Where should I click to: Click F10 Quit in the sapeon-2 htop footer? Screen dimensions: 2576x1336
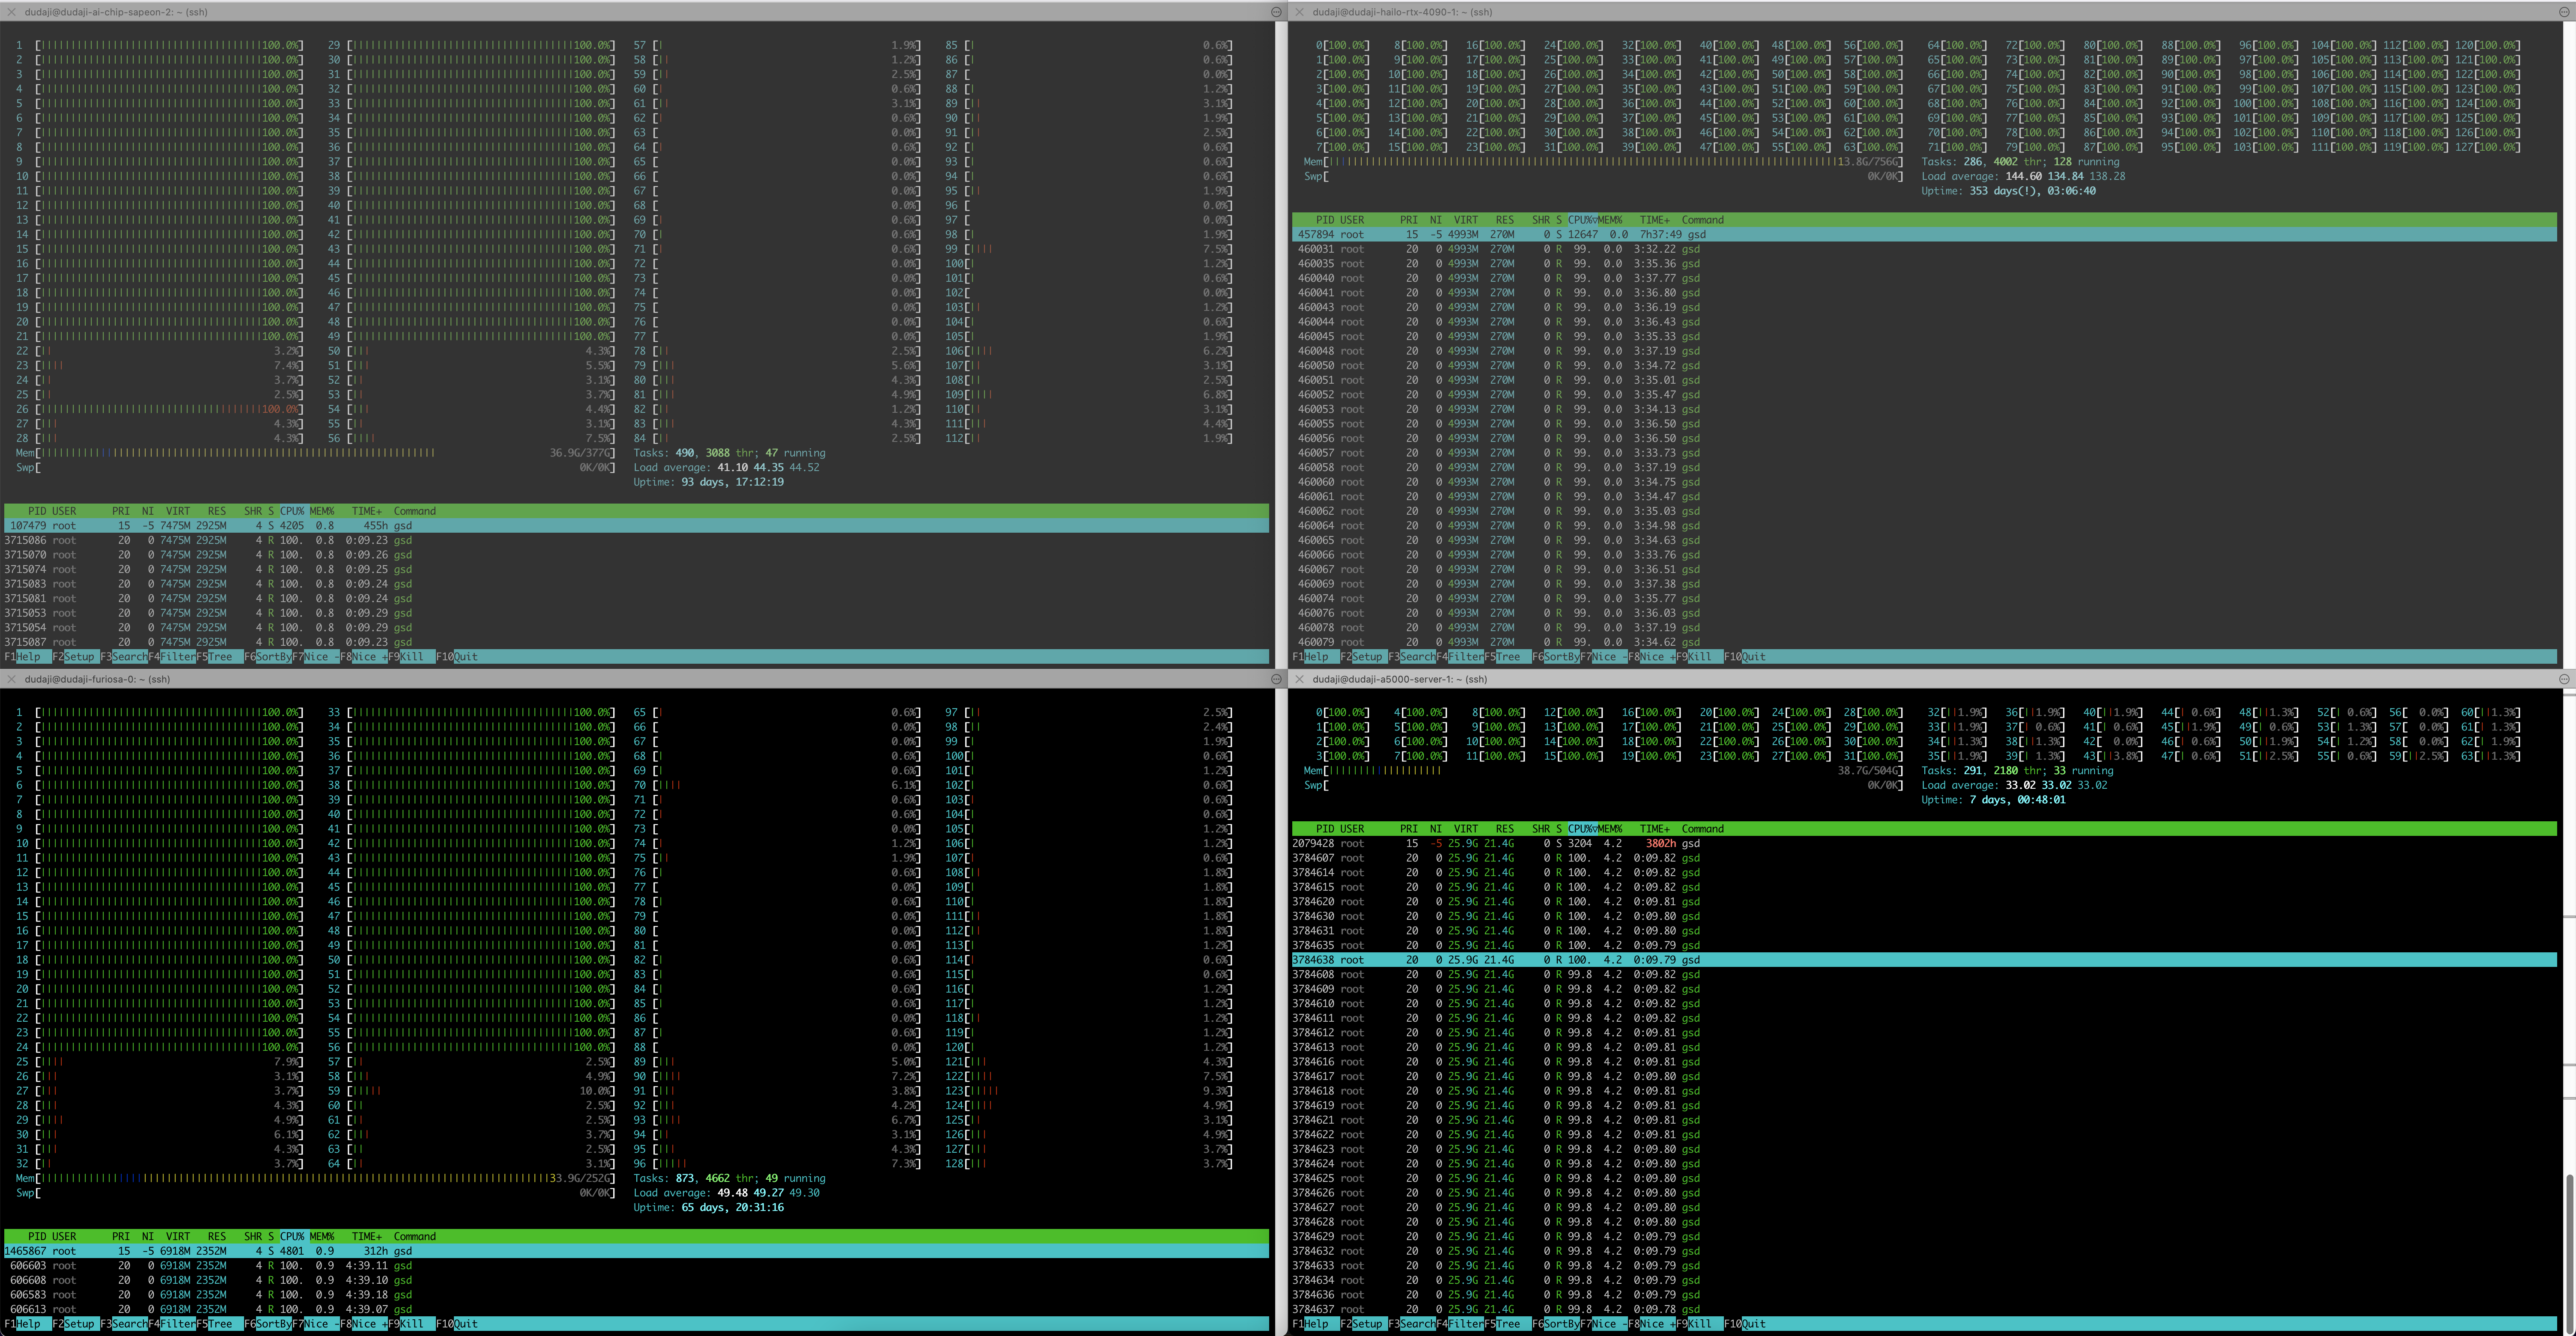point(457,657)
